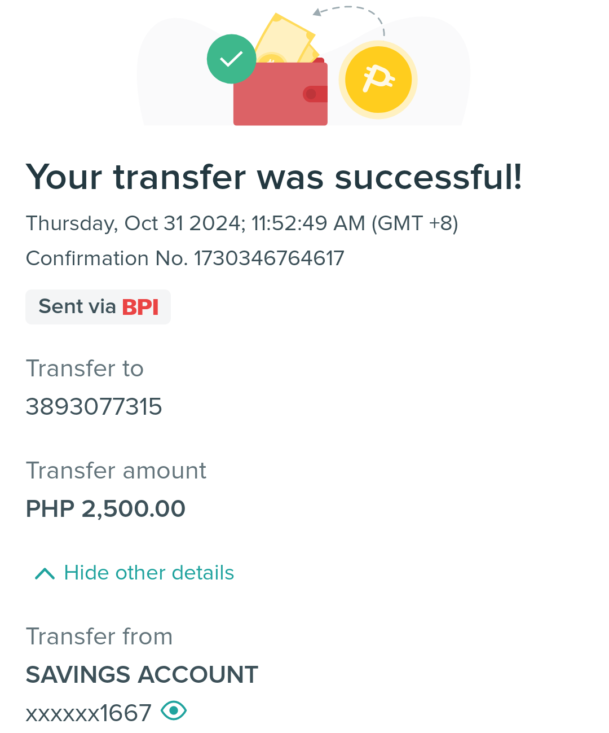The height and width of the screenshot is (733, 609).
Task: Click the Transfer amount label
Action: click(116, 471)
